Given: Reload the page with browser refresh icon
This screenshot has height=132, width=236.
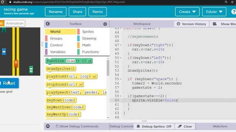Looking at the screenshot, I should coord(3,2).
